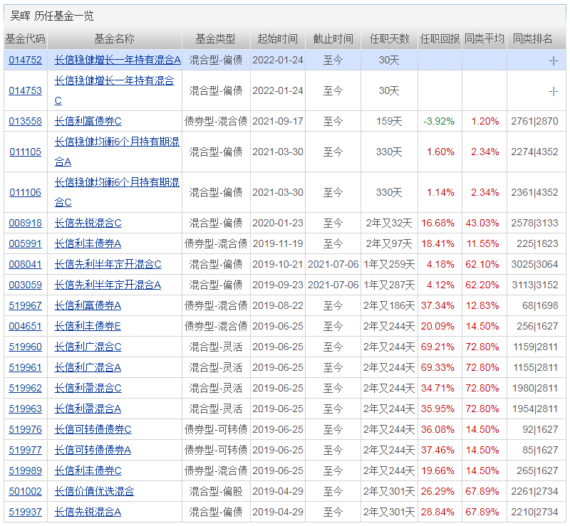Click the 任职回报 column header

click(x=440, y=39)
